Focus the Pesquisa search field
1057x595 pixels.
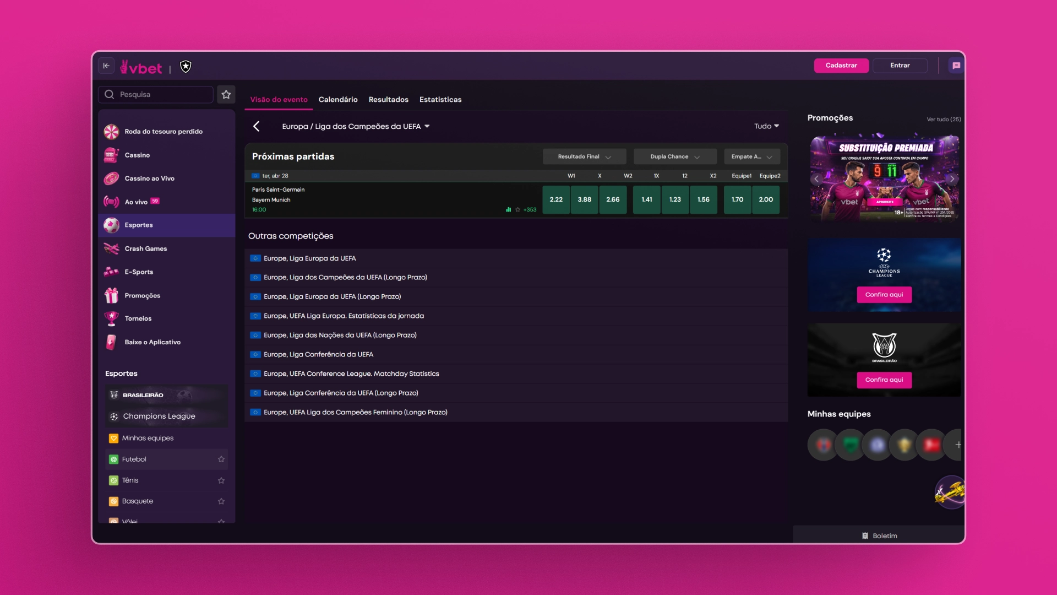156,95
